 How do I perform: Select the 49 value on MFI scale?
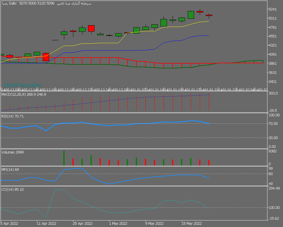tap(271, 184)
